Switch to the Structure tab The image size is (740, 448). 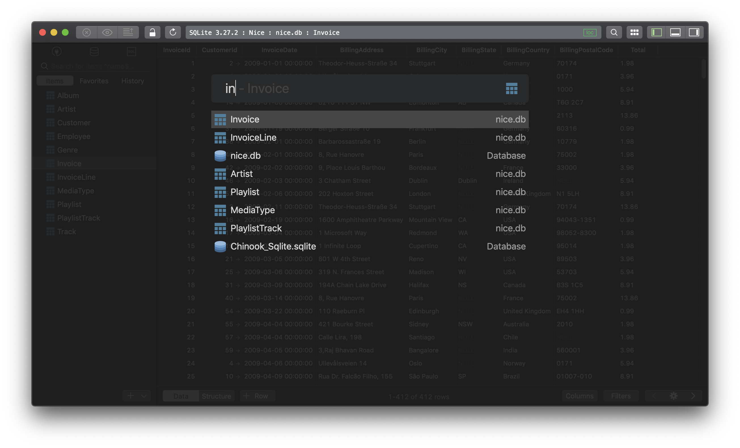click(x=216, y=396)
